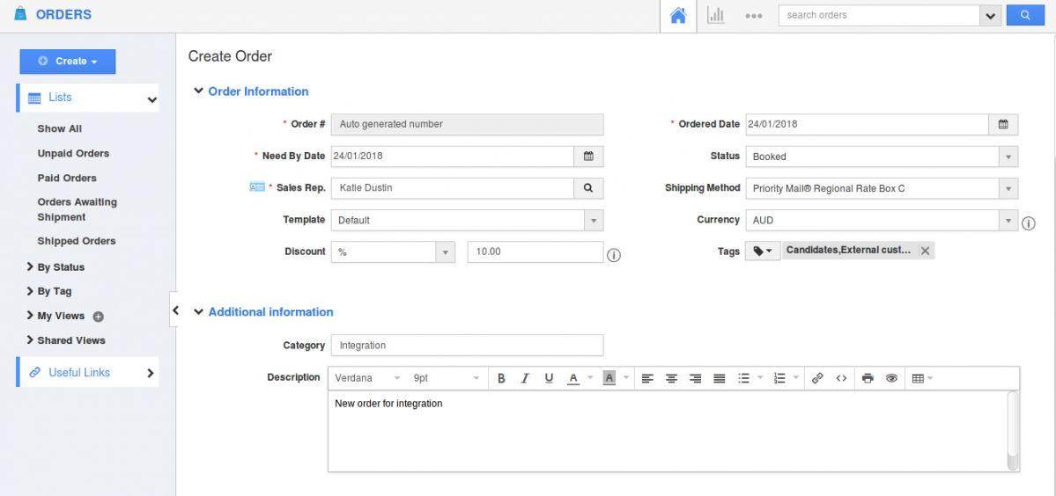Open the Need By Date calendar picker
Image resolution: width=1056 pixels, height=496 pixels.
click(588, 157)
